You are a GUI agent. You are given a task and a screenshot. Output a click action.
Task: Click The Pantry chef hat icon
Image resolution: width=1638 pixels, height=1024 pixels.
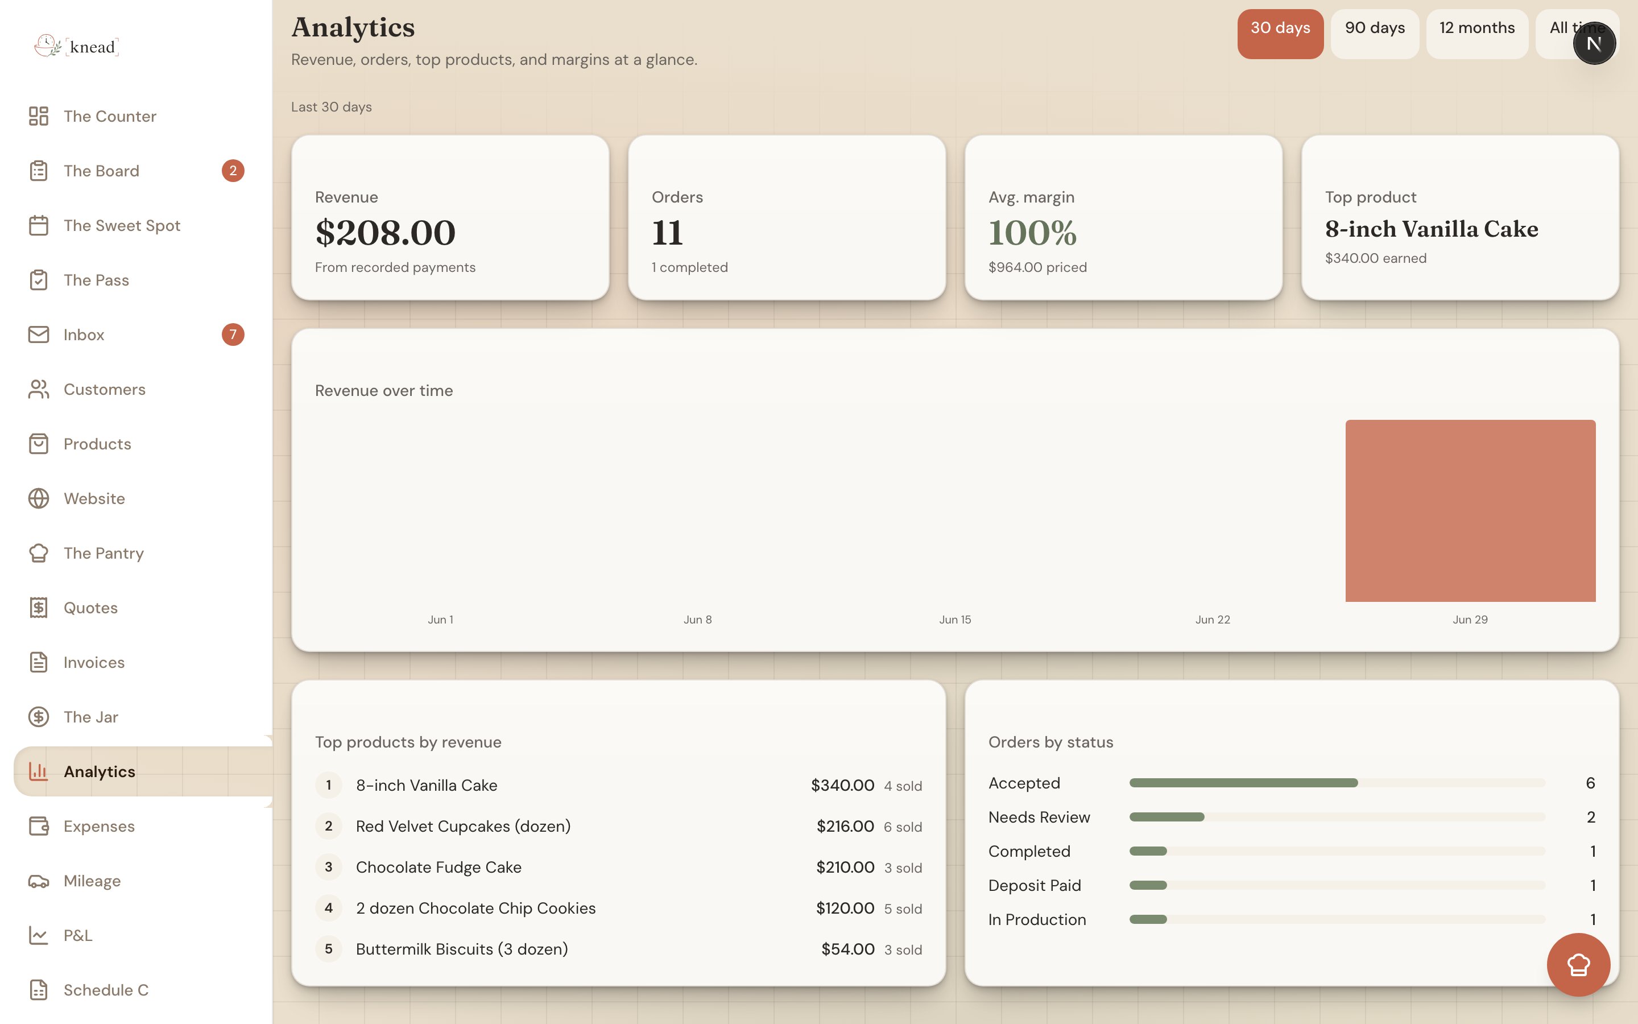point(39,554)
